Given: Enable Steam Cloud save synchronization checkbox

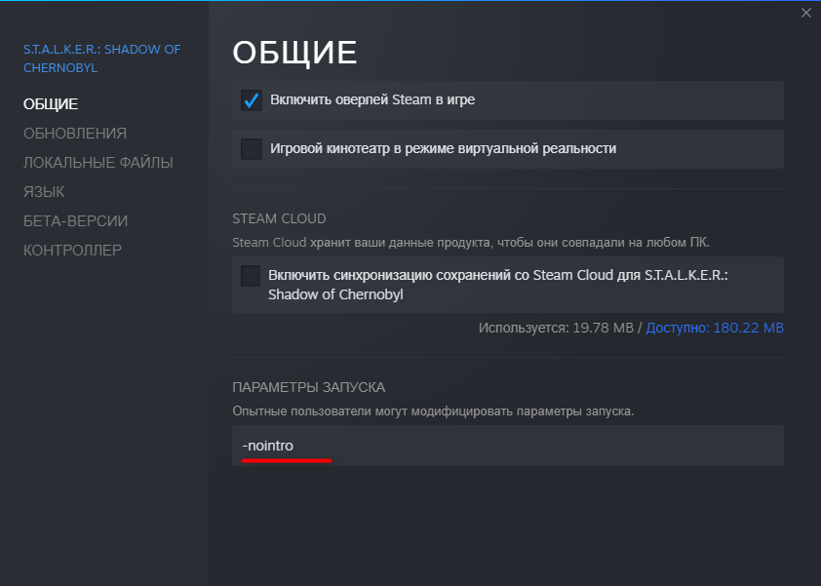Looking at the screenshot, I should tap(251, 276).
